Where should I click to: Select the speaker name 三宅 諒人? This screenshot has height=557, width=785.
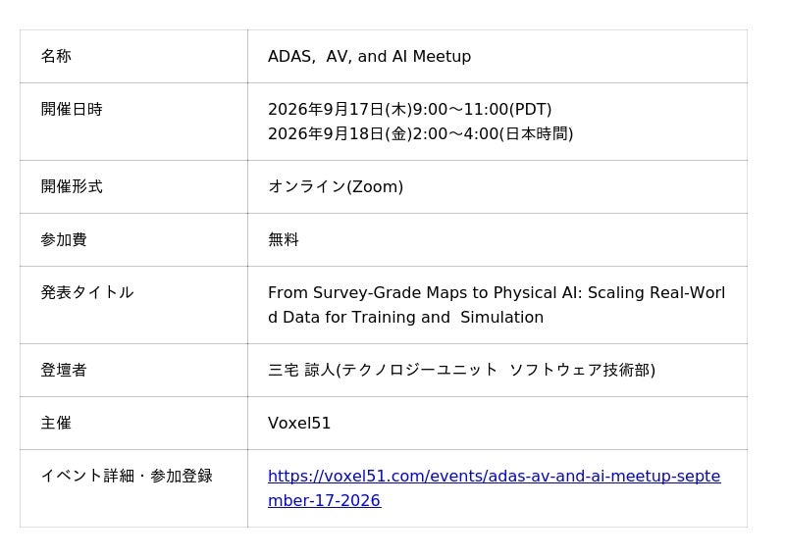pos(301,371)
